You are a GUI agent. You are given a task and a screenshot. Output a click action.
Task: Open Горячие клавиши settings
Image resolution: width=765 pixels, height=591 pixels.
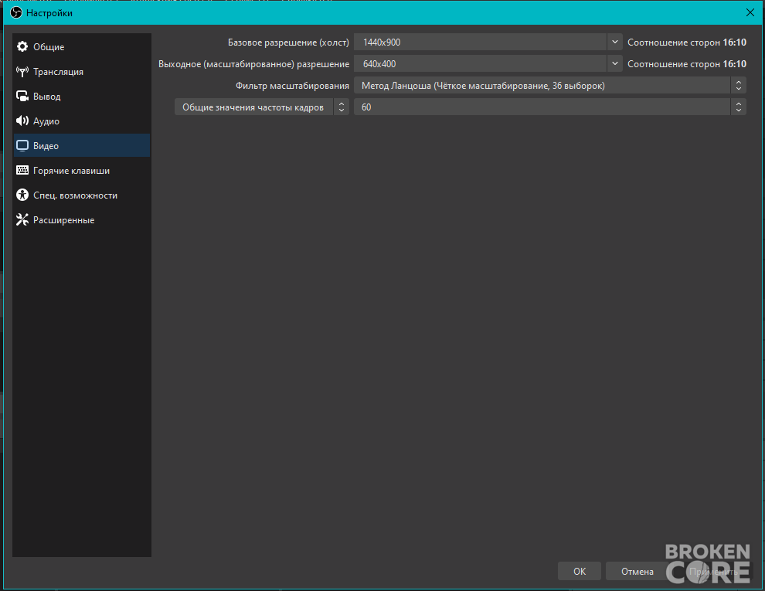pyautogui.click(x=82, y=170)
